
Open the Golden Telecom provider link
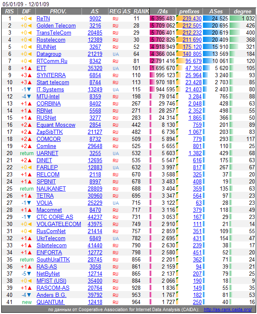point(56,25)
